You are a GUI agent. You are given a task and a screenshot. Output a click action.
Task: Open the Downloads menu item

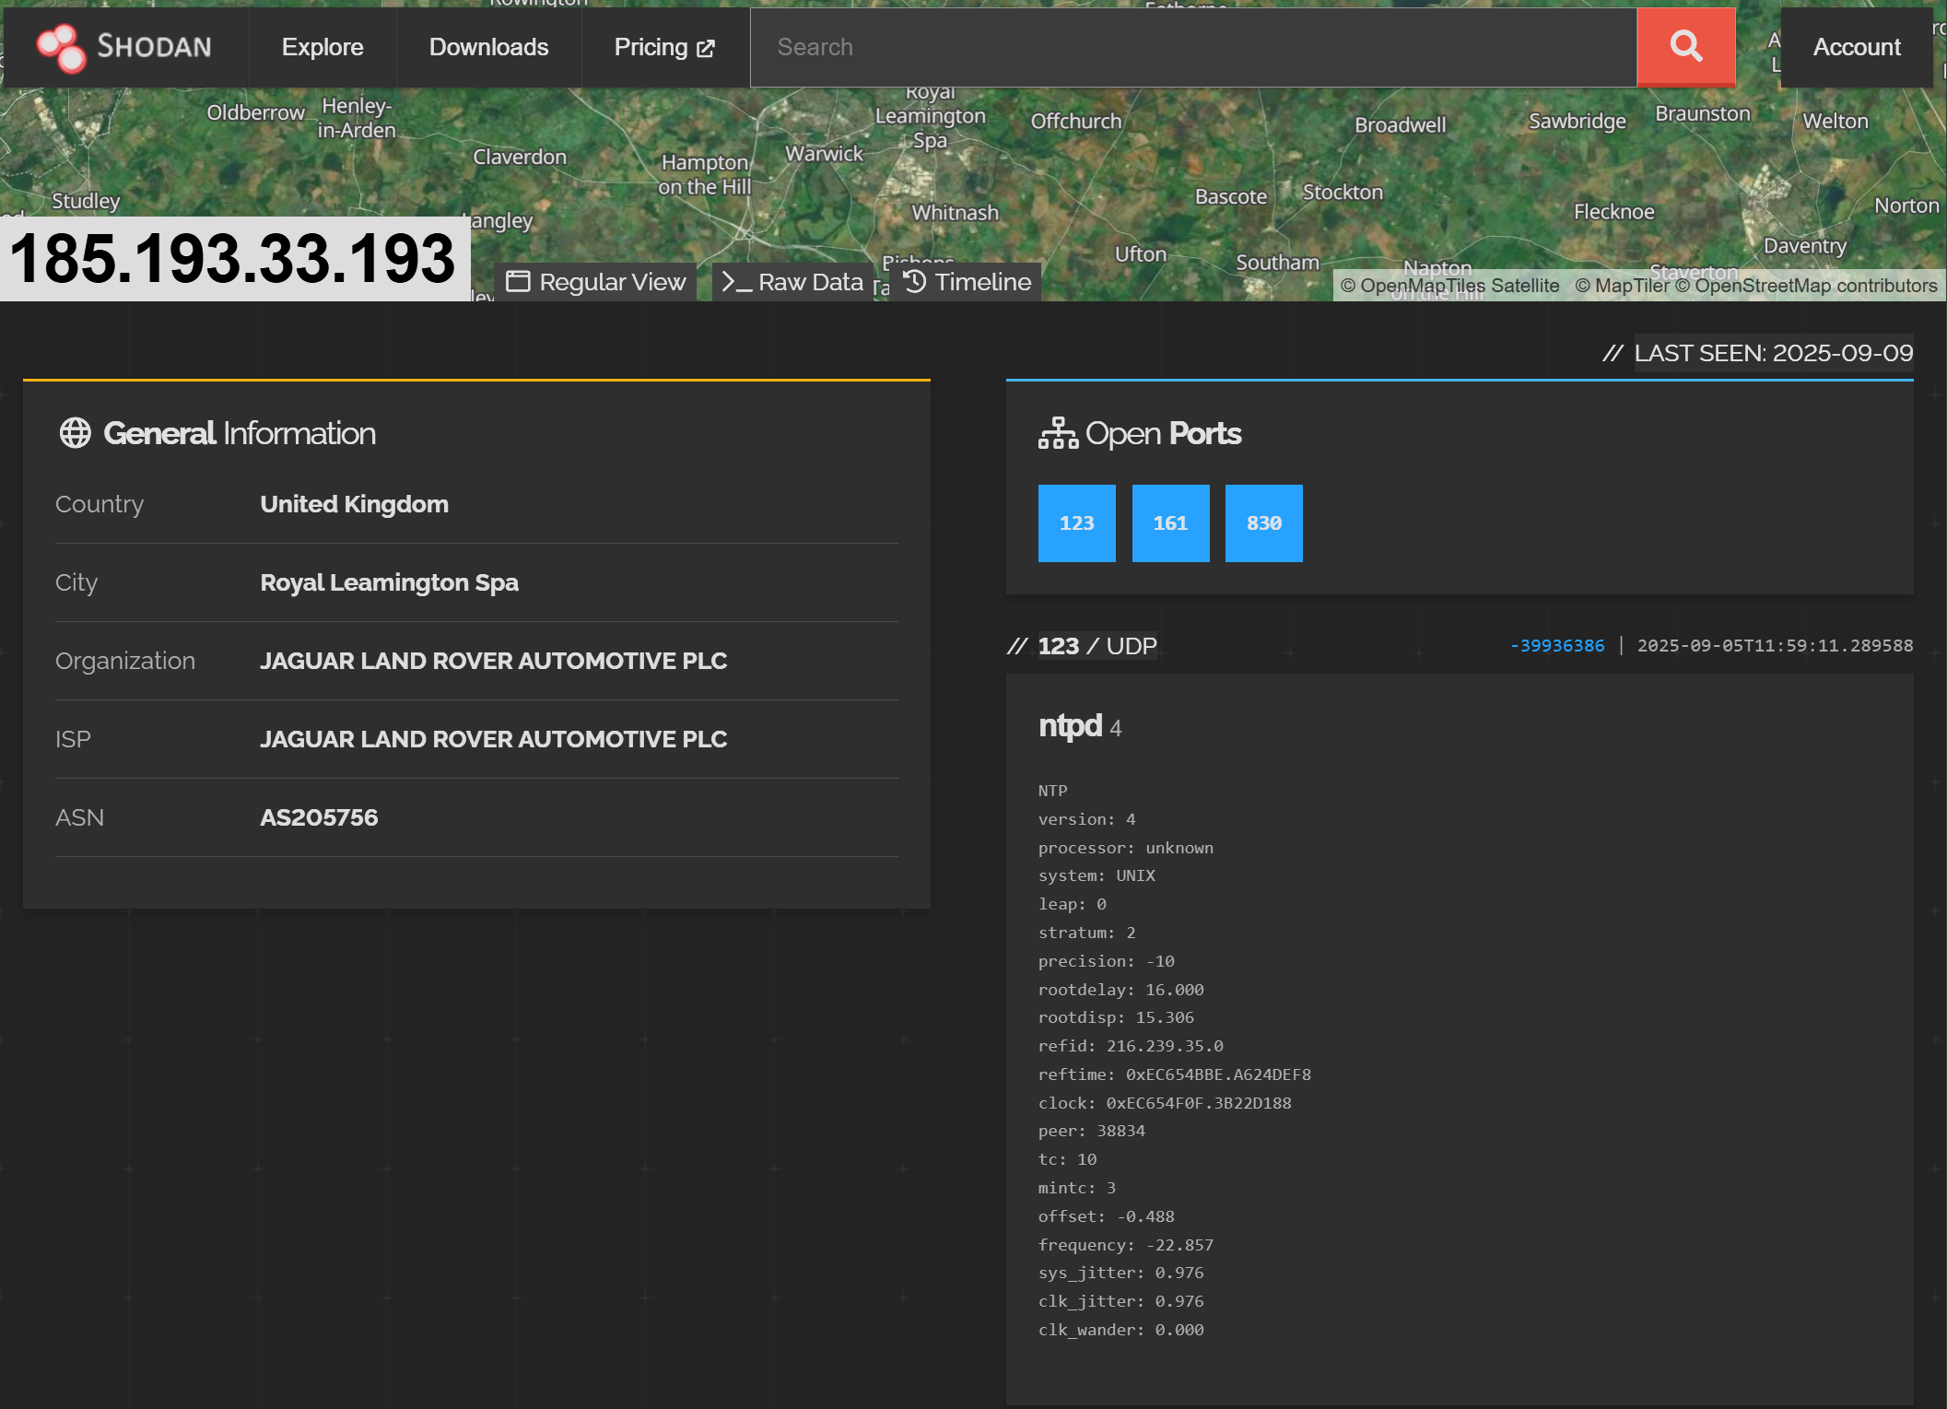(x=488, y=47)
